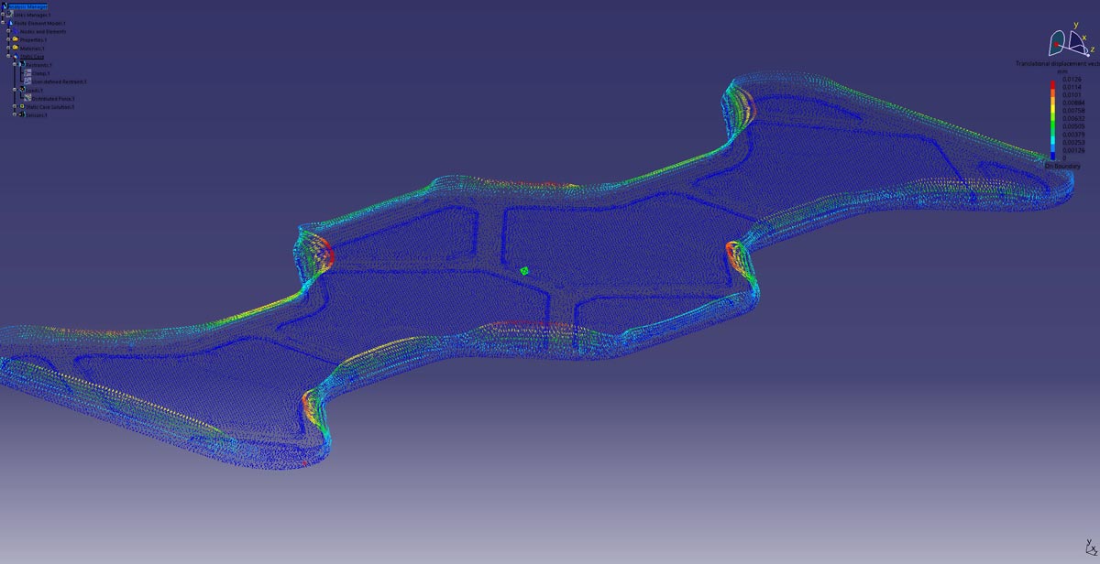Collapse the Finite Element Model.1 node
The image size is (1100, 564).
[x=3, y=23]
